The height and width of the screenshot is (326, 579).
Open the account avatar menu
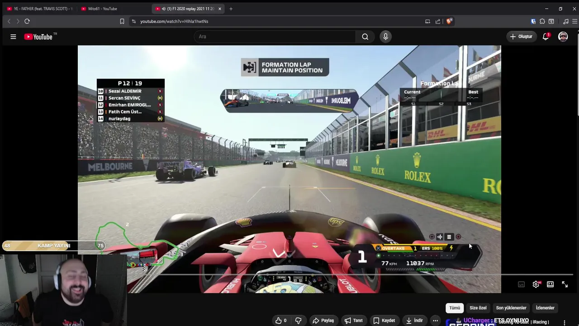coord(563,37)
